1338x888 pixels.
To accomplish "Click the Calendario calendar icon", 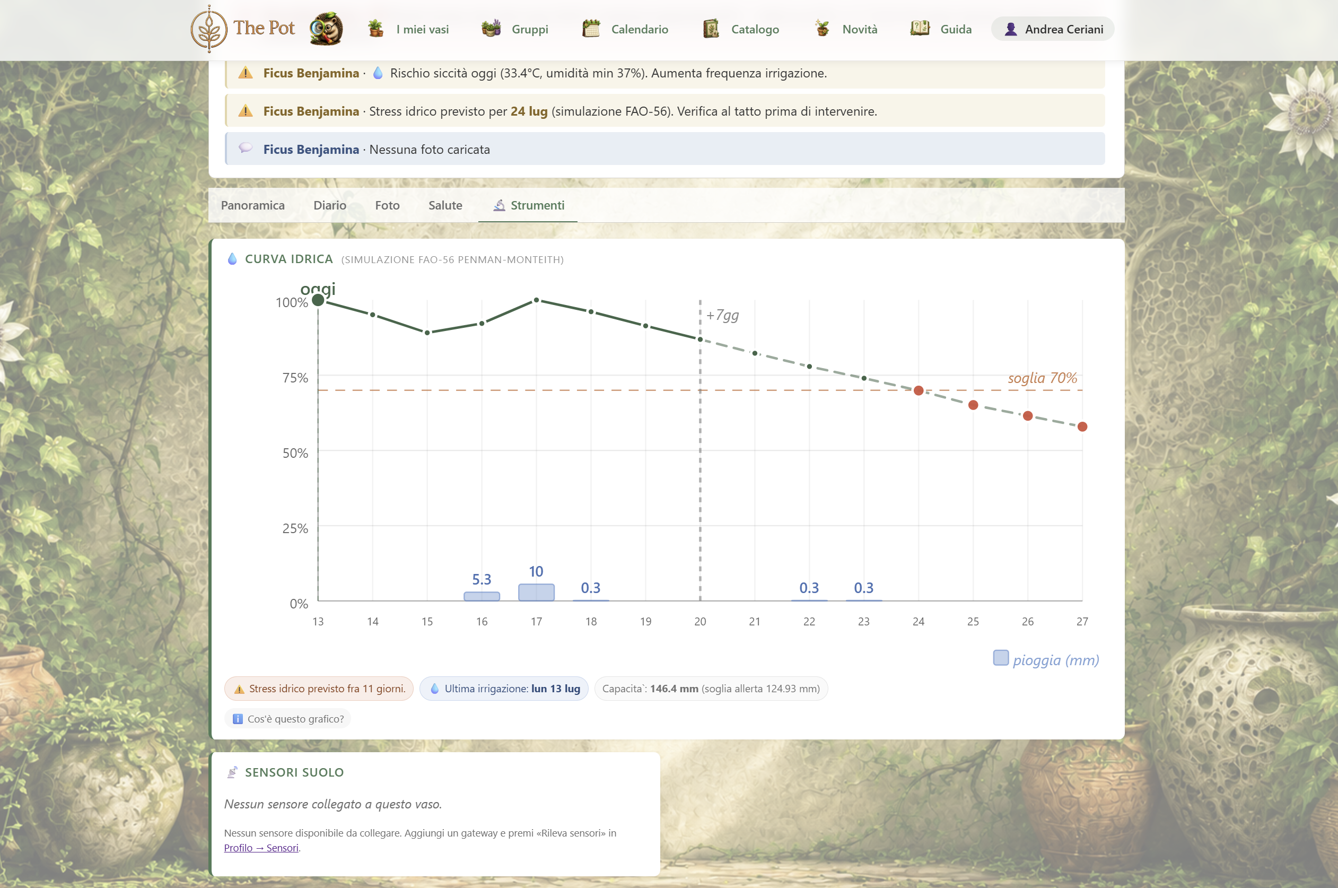I will 591,29.
